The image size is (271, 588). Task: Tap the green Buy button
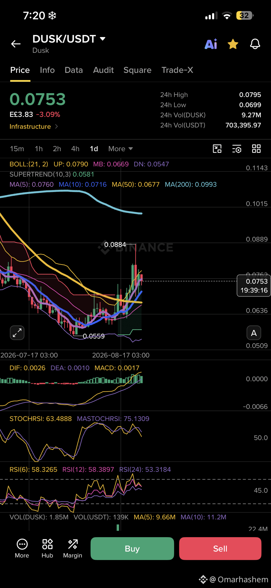pos(132,549)
